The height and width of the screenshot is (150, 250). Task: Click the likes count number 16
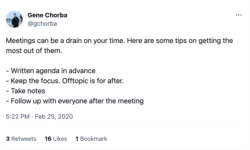click(48, 139)
